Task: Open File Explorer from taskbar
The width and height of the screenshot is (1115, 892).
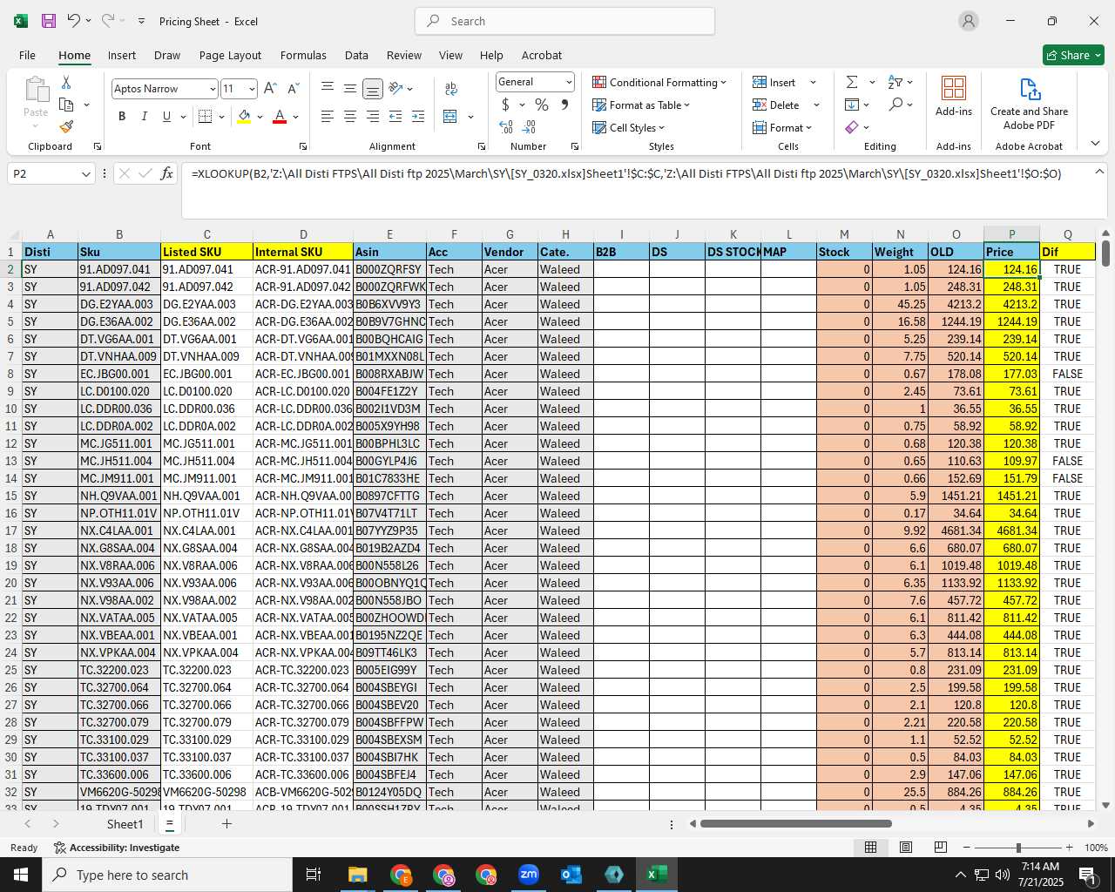Action: (x=358, y=875)
